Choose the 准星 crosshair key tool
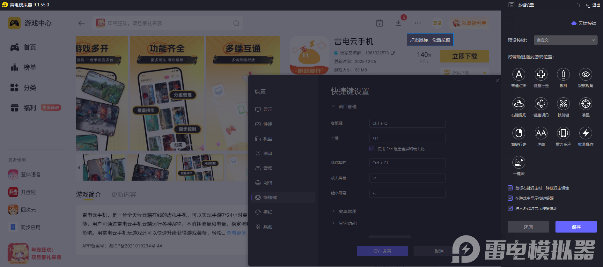The image size is (603, 267). point(586,104)
